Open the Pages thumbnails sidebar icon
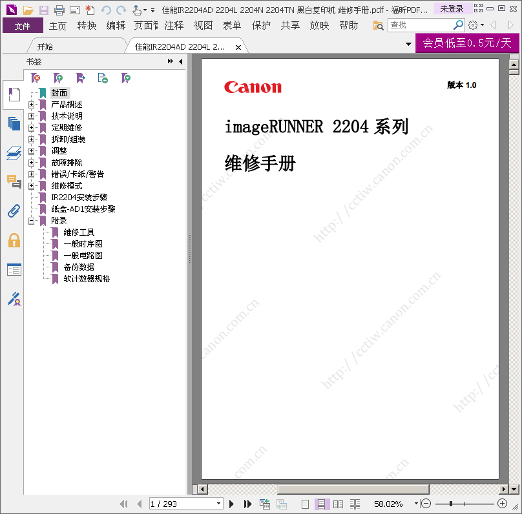The height and width of the screenshot is (514, 522). pos(14,124)
